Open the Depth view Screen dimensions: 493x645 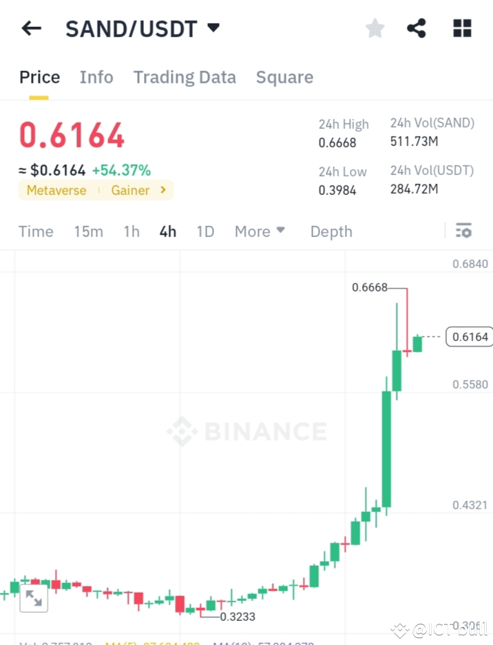click(331, 232)
